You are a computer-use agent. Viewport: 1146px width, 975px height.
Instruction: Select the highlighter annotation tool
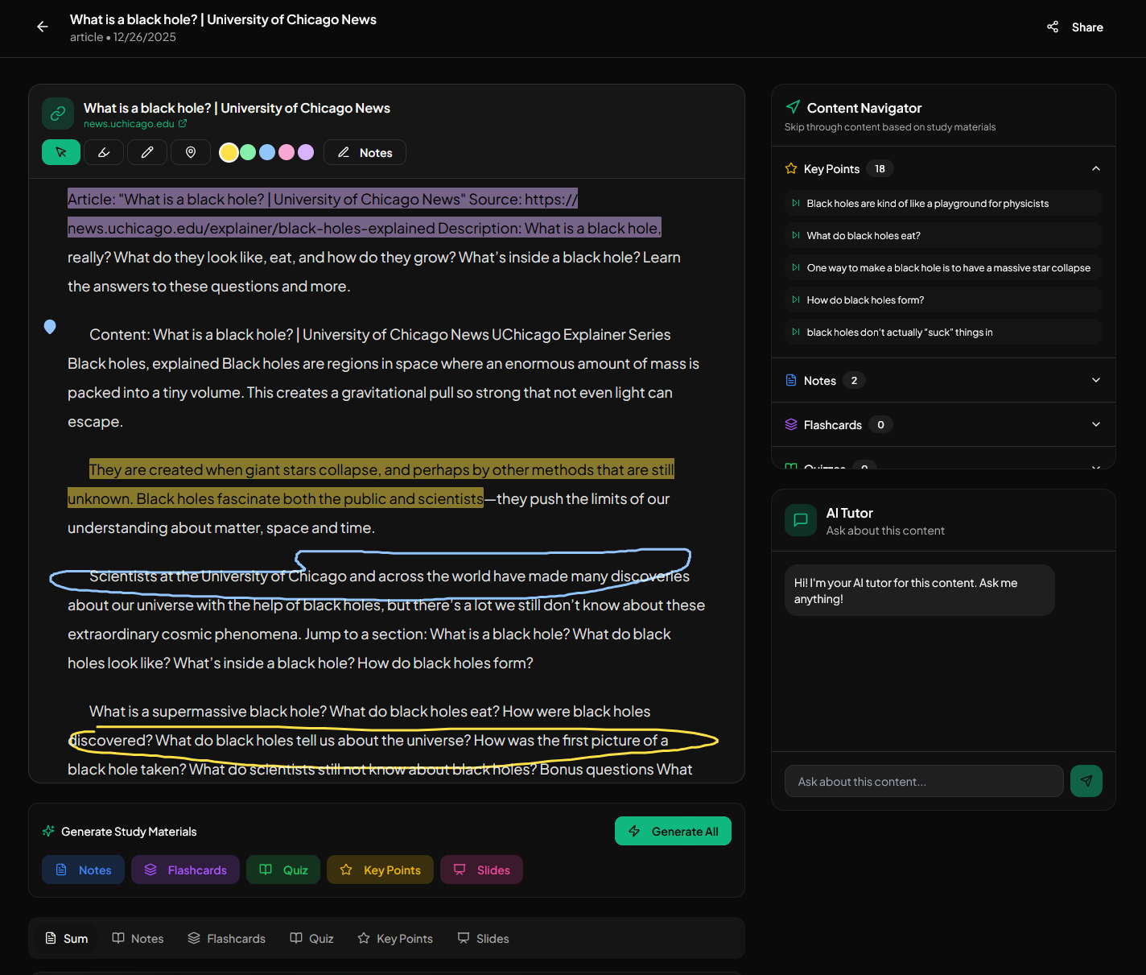[x=104, y=151]
